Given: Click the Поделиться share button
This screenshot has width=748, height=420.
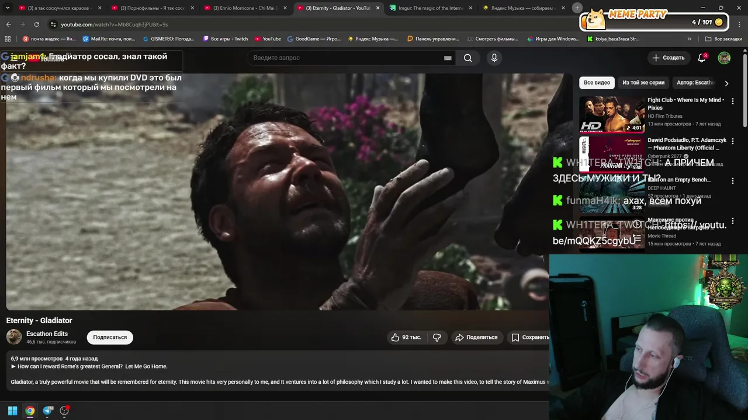Looking at the screenshot, I should pyautogui.click(x=476, y=337).
